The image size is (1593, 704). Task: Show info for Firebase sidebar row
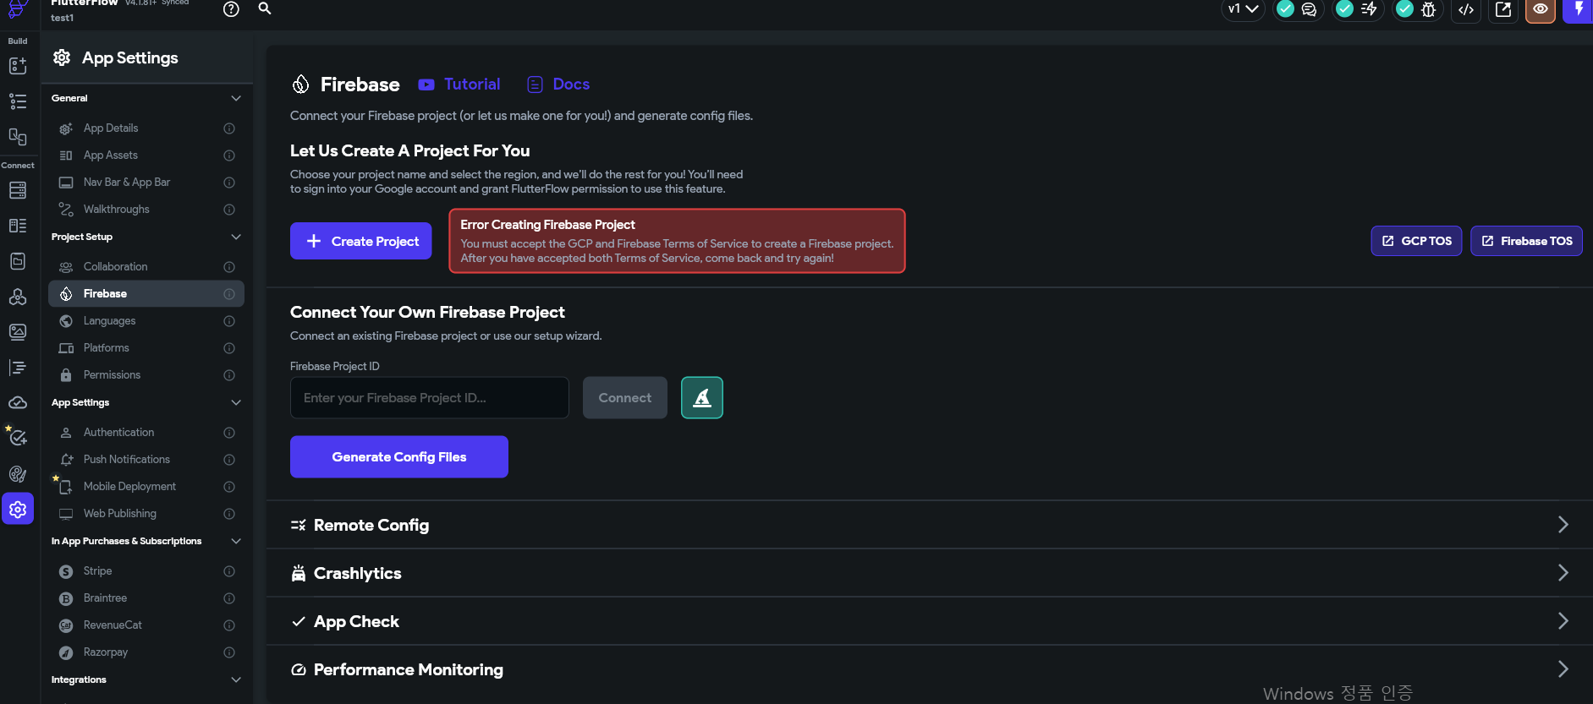(x=229, y=294)
